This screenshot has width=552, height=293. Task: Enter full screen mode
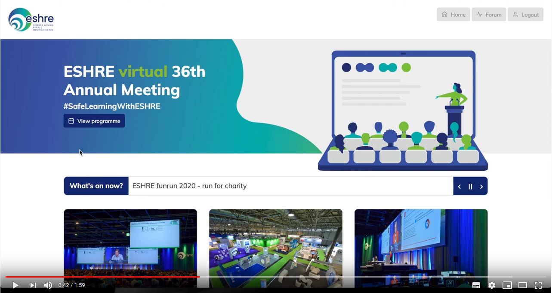(538, 285)
